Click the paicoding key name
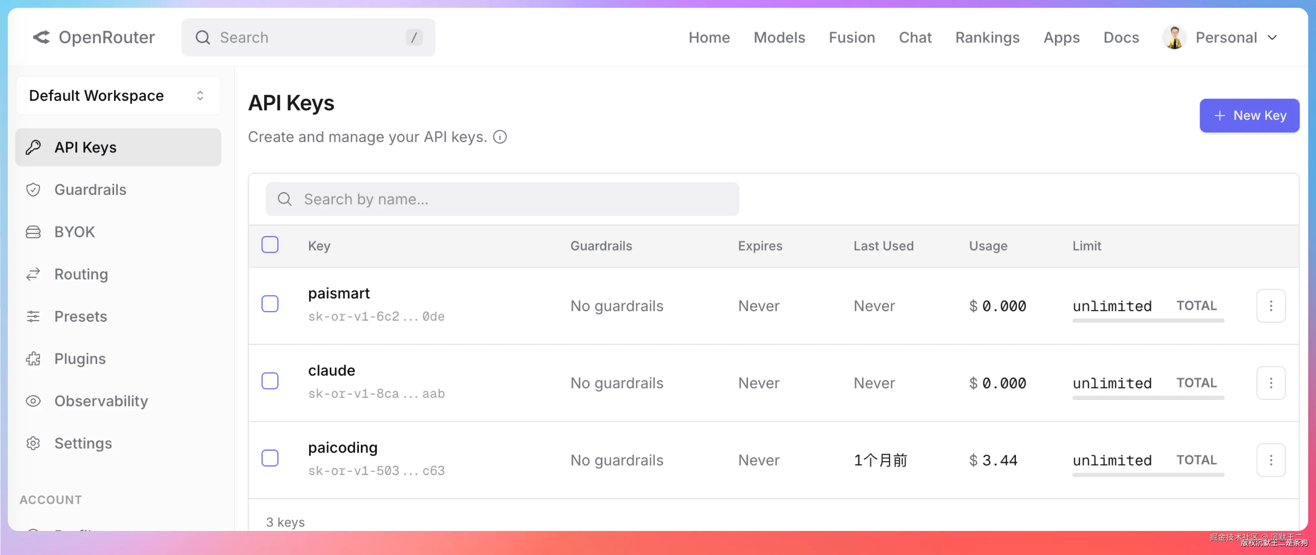This screenshot has width=1316, height=555. 343,448
